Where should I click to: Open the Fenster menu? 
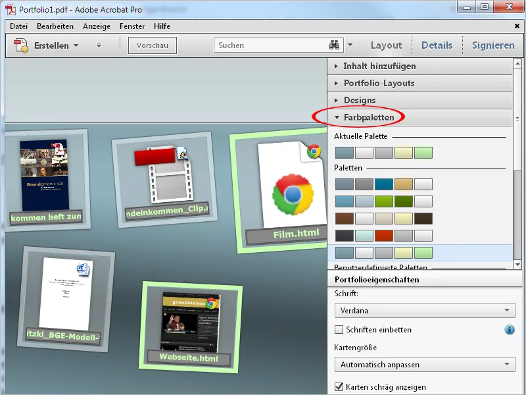pos(132,26)
